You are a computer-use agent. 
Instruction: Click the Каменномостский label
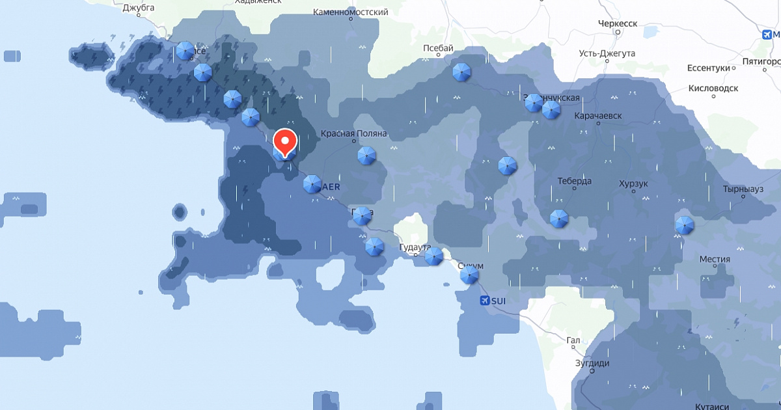tap(351, 12)
